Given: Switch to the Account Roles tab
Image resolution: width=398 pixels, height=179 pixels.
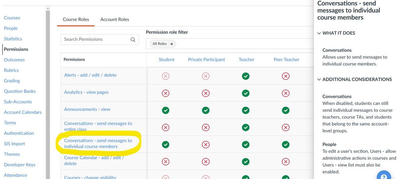Looking at the screenshot, I should [115, 19].
